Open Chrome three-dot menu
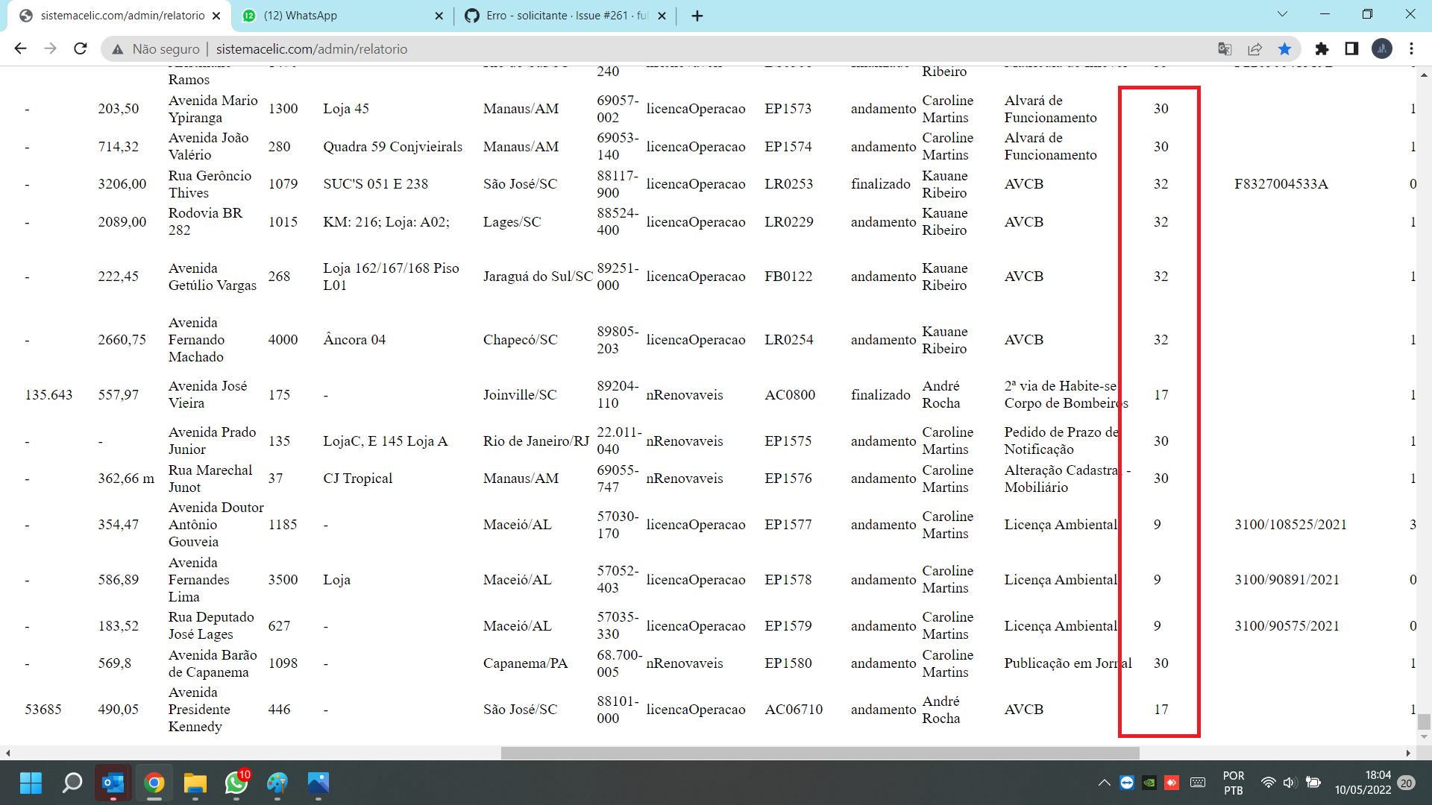Image resolution: width=1432 pixels, height=805 pixels. pyautogui.click(x=1411, y=48)
